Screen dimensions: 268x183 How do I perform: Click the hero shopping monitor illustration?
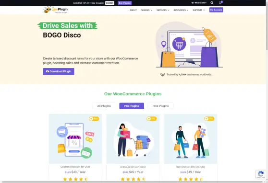point(189,45)
